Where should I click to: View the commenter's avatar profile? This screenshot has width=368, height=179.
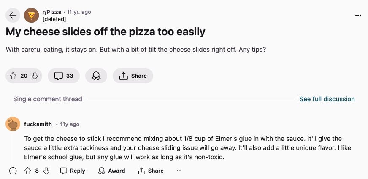point(13,124)
